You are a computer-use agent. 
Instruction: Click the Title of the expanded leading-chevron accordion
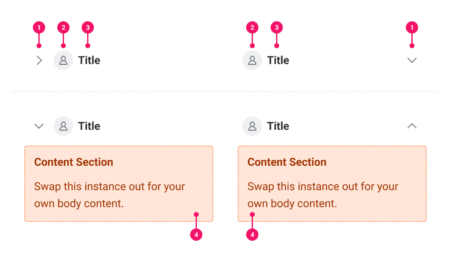(x=89, y=126)
